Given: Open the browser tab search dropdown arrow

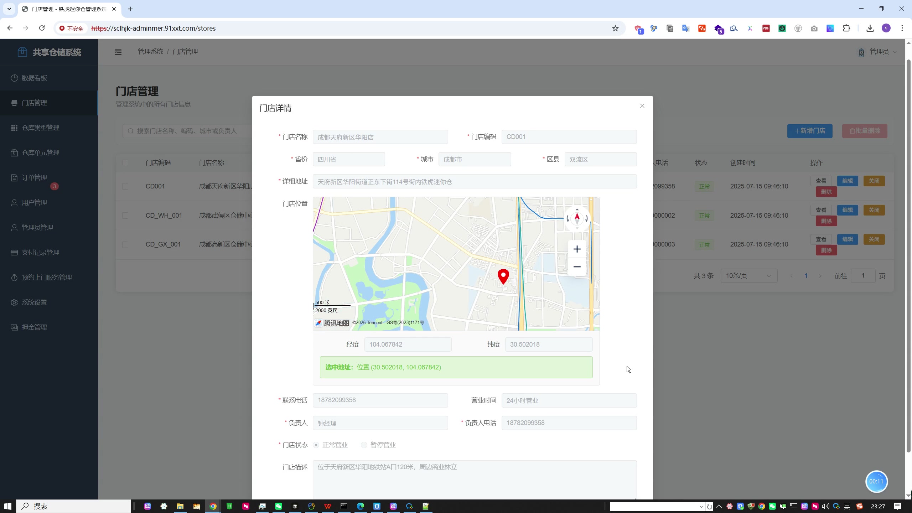Looking at the screenshot, I should [x=9, y=9].
